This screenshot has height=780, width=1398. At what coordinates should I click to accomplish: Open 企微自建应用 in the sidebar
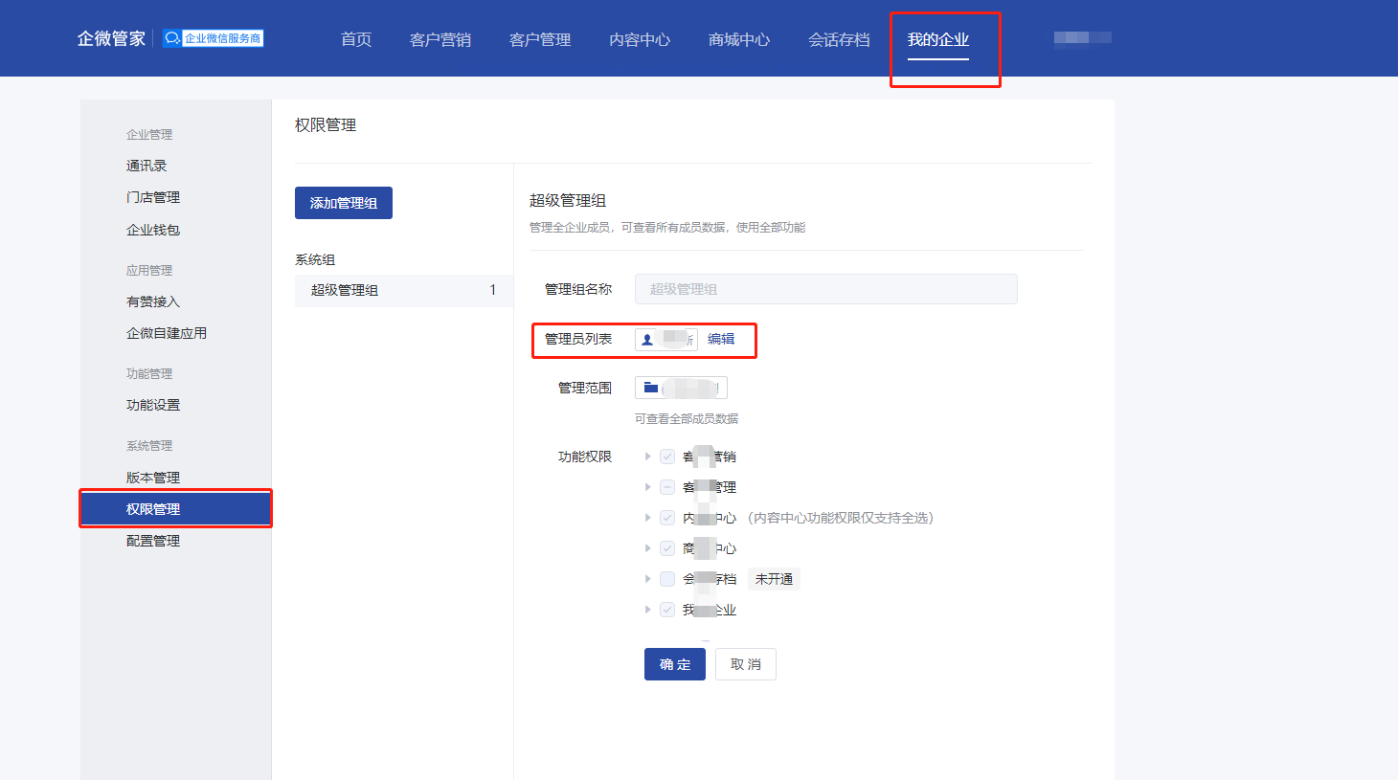click(167, 333)
